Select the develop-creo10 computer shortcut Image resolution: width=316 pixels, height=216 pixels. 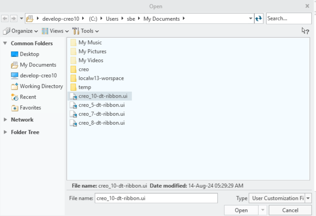(x=38, y=76)
